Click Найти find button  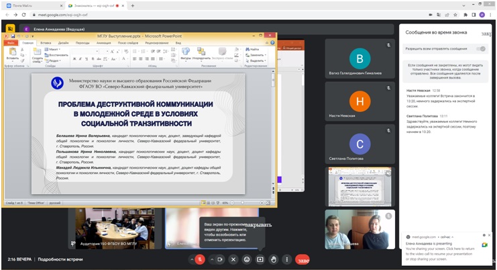[x=252, y=49]
